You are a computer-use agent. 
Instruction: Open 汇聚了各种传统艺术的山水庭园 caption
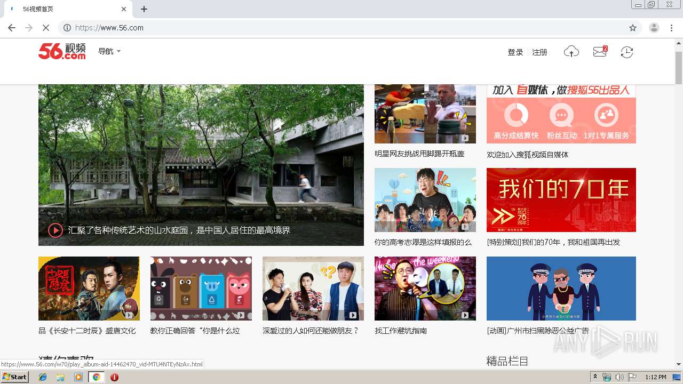[x=179, y=230]
